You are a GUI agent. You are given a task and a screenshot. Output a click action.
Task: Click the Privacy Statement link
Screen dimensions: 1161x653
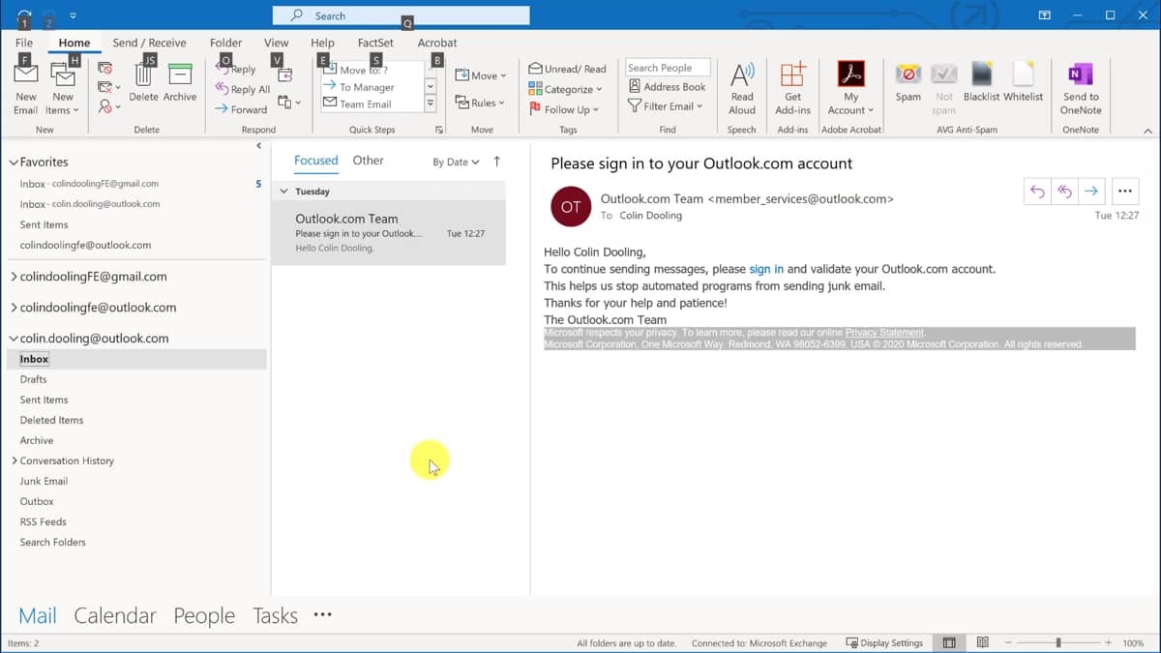(884, 333)
